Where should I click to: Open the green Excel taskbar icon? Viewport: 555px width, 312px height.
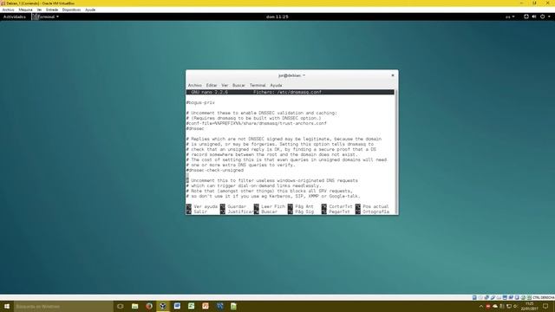[191, 306]
